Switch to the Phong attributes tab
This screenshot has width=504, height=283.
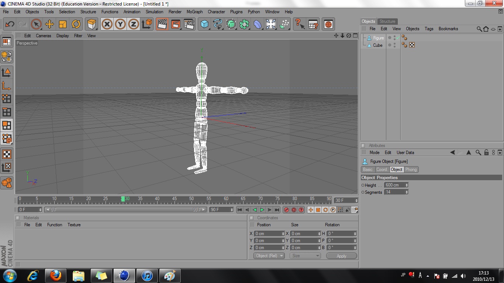click(411, 170)
